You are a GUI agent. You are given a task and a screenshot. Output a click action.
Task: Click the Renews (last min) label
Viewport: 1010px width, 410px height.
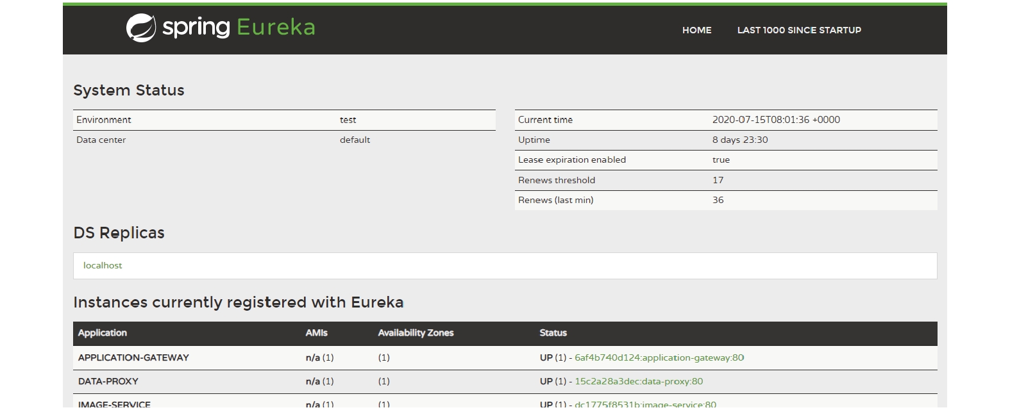pyautogui.click(x=555, y=200)
